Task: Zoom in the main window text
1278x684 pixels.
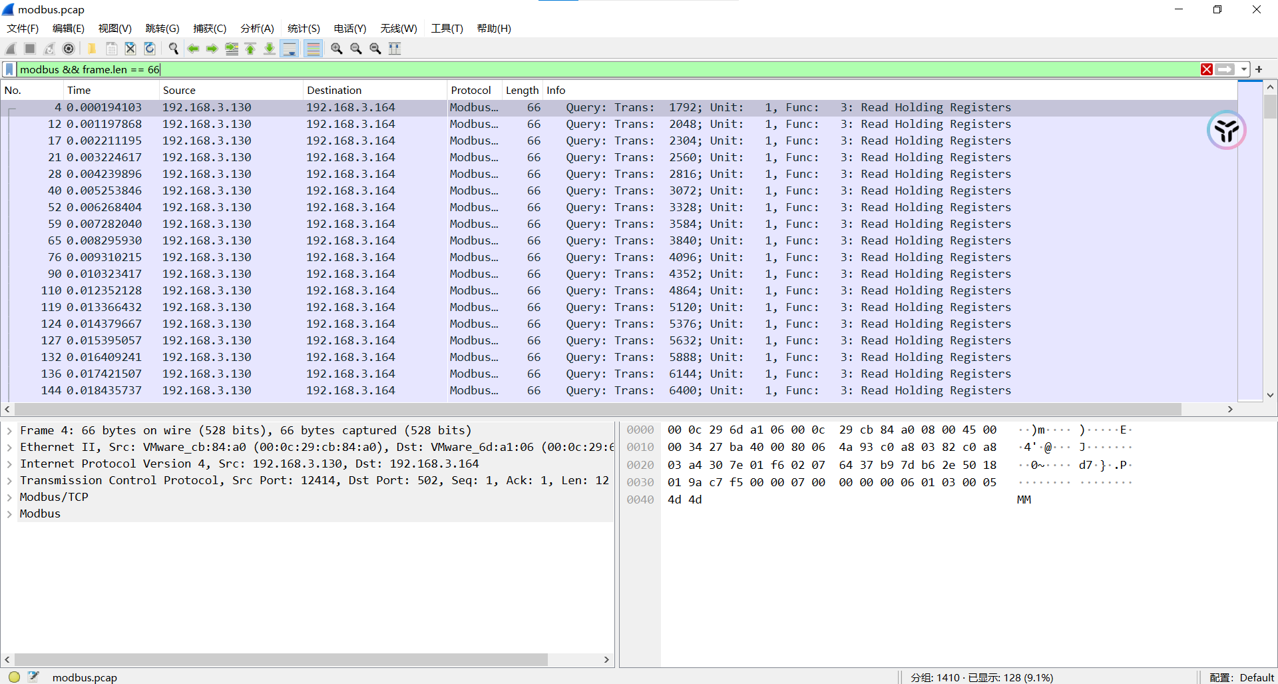Action: coord(337,49)
